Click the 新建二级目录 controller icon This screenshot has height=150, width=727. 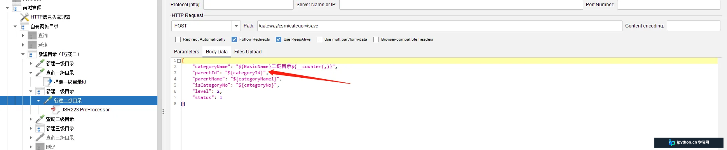(x=40, y=91)
